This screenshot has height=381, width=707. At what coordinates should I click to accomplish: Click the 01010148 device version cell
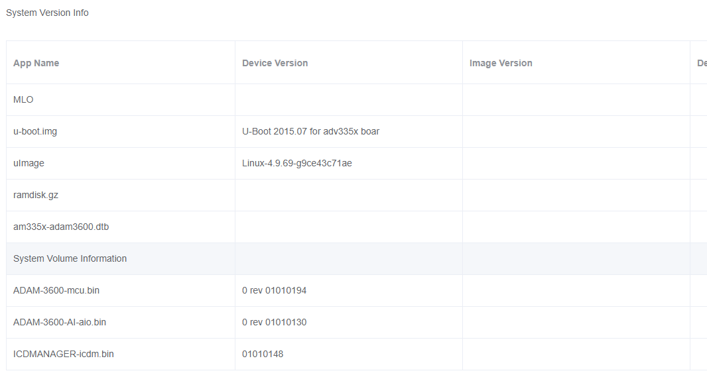(x=263, y=354)
